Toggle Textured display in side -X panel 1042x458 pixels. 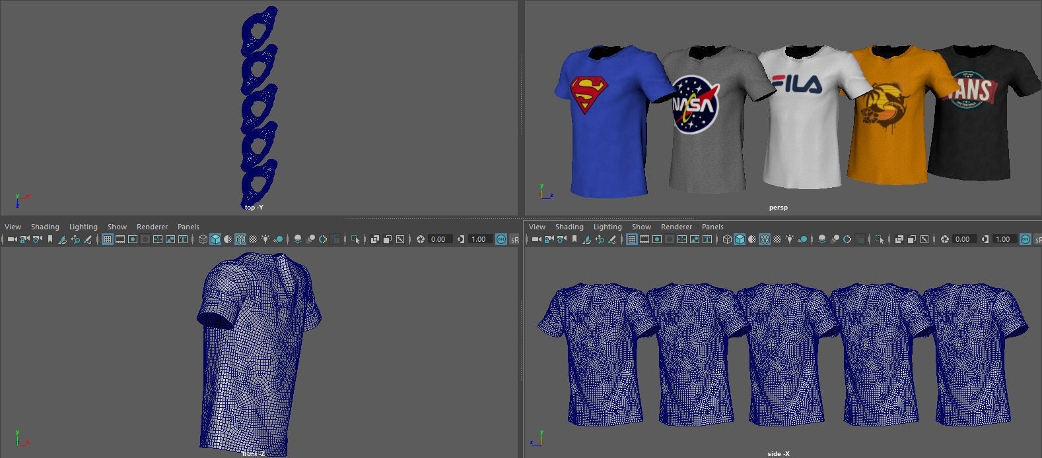coord(777,239)
